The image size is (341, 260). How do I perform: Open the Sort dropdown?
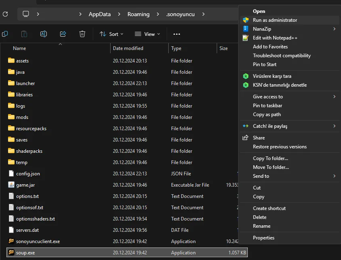pos(111,34)
